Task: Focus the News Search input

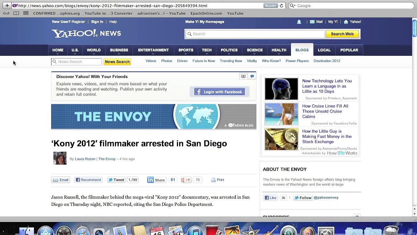Action: [x=77, y=62]
